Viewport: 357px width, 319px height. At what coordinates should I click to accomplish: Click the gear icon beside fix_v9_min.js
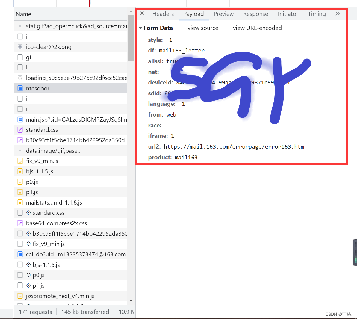click(28, 244)
